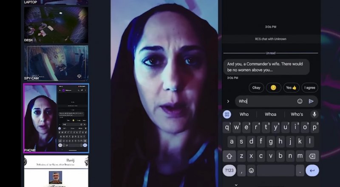Toggle the shift key on keyboard

click(229, 156)
